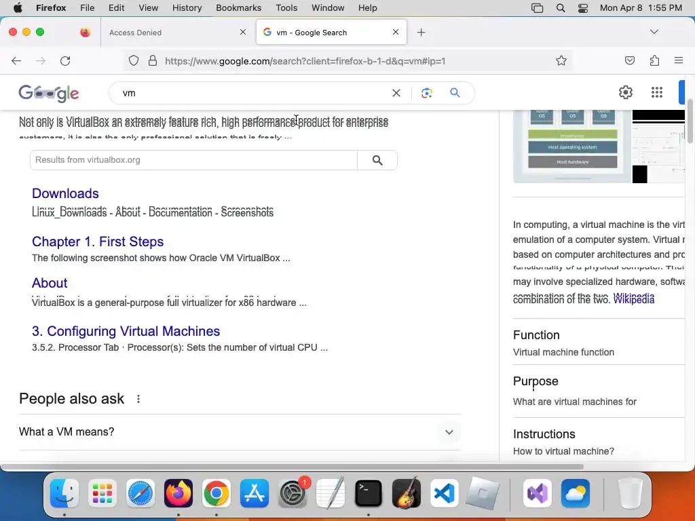The width and height of the screenshot is (695, 521).
Task: Open '3. Configuring Virtual Machines' link
Action: click(x=126, y=331)
